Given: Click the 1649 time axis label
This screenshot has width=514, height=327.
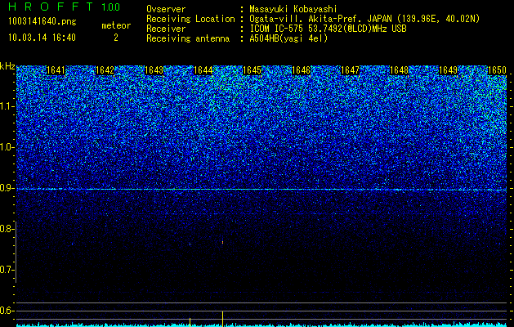Looking at the screenshot, I should 448,70.
